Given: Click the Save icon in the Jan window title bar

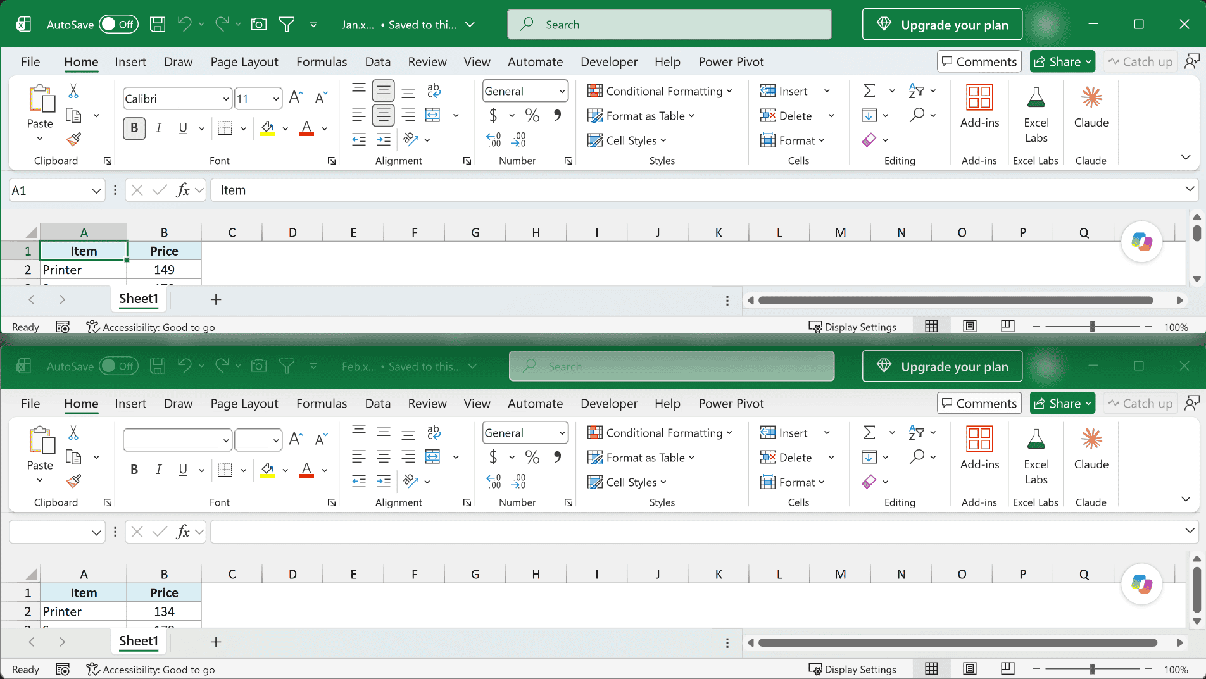Looking at the screenshot, I should 158,25.
